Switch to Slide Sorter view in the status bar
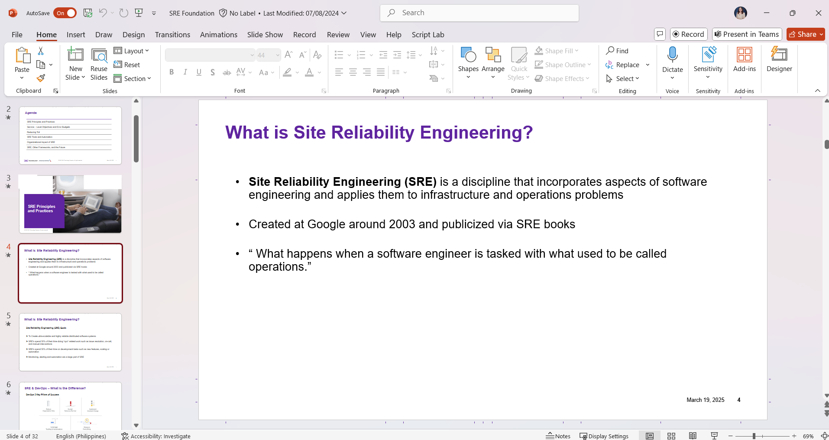This screenshot has height=440, width=829. tap(671, 436)
